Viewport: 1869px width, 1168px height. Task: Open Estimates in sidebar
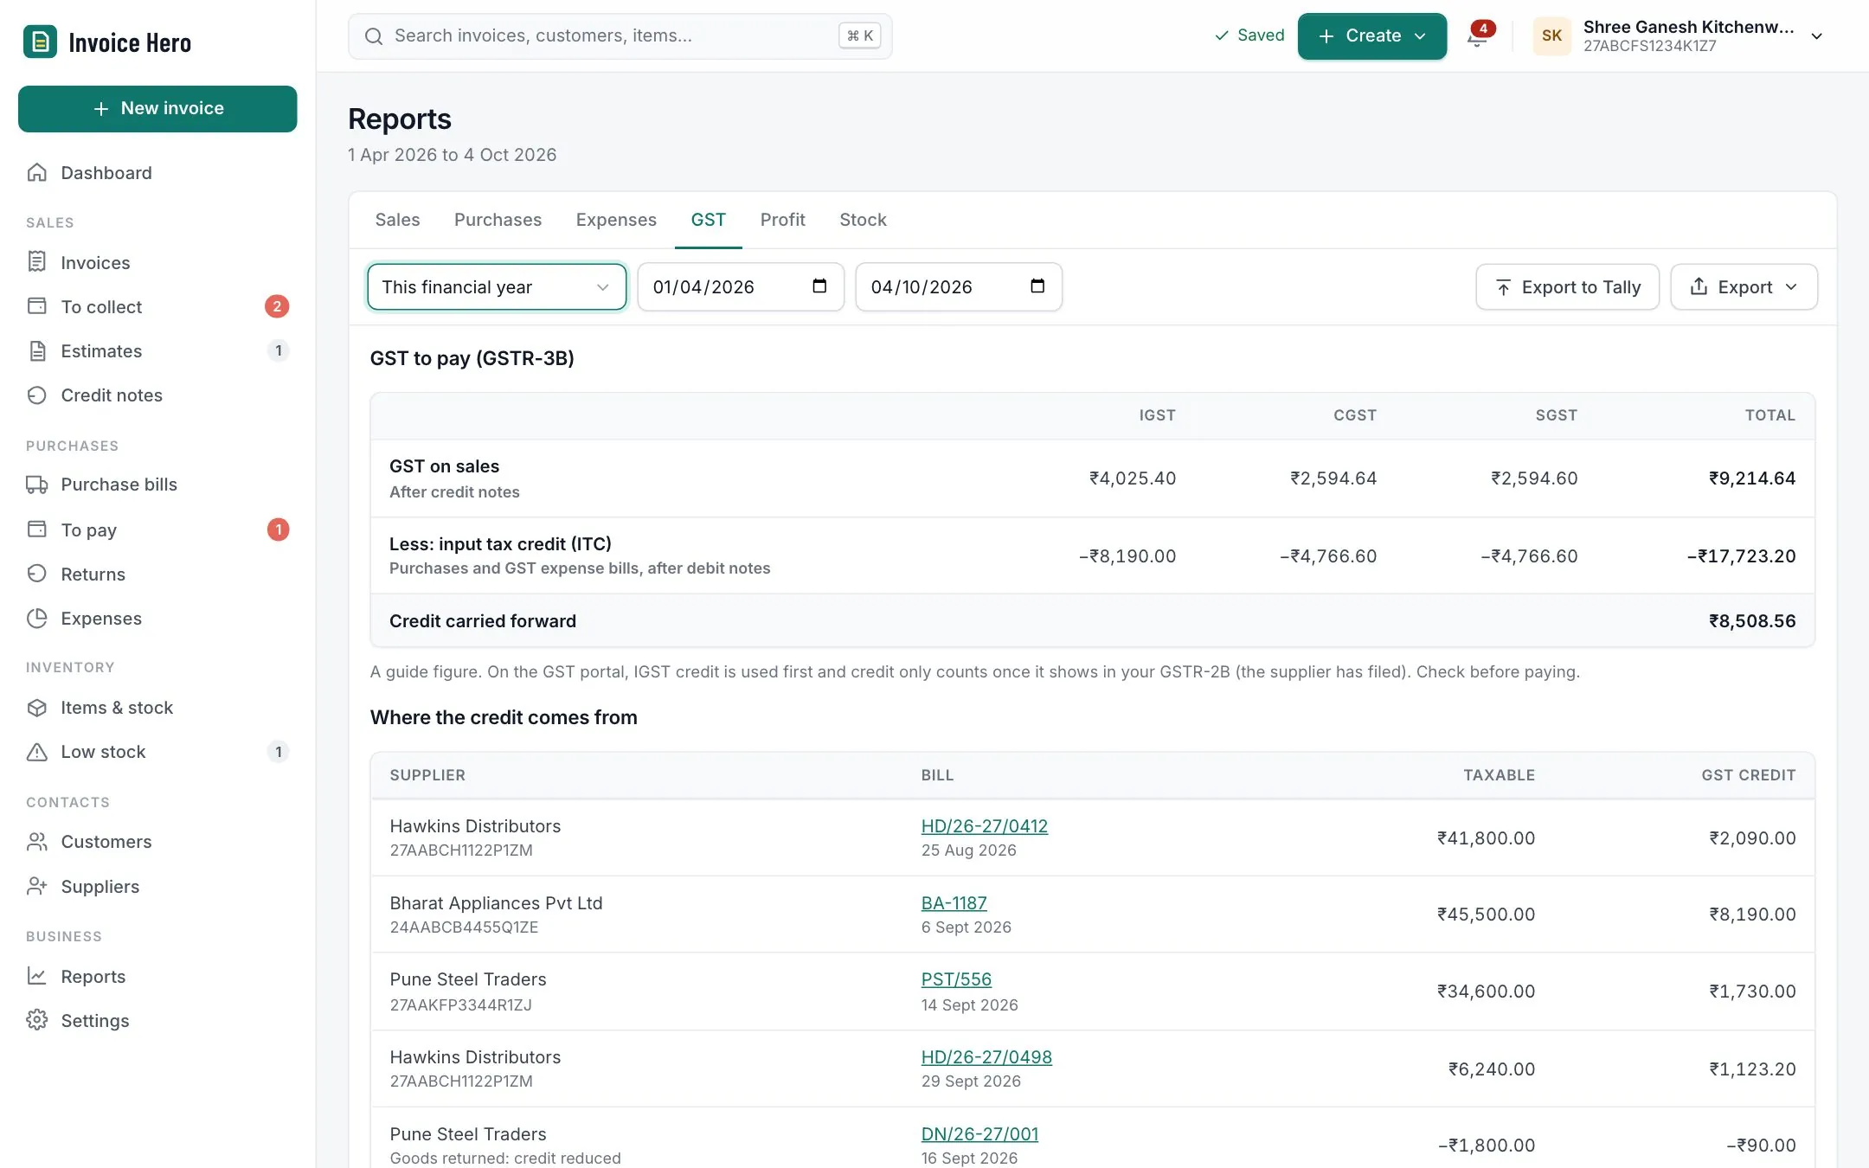point(157,350)
